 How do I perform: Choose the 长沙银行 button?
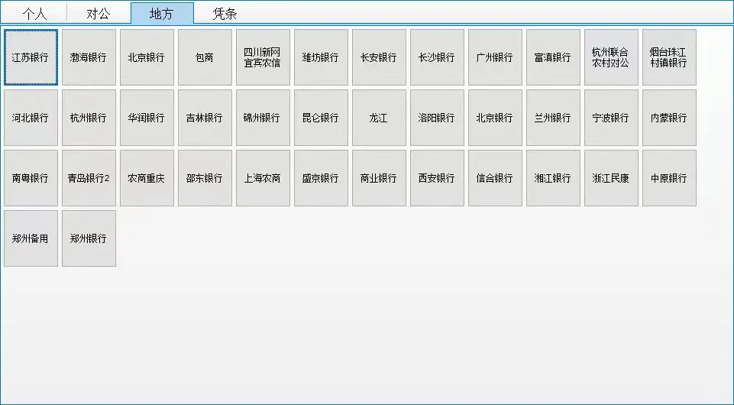(437, 57)
